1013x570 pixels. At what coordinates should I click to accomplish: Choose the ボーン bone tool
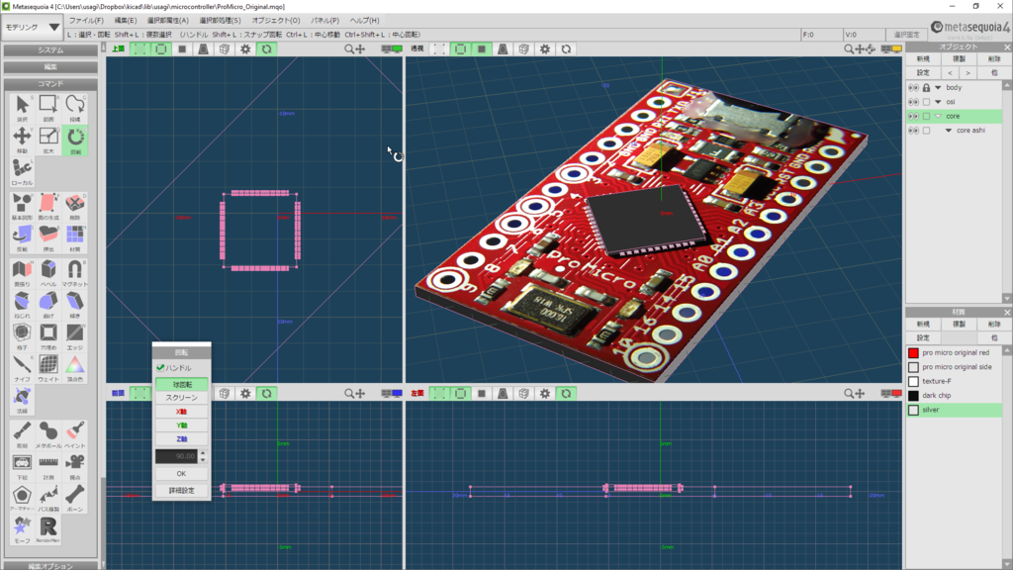[75, 499]
